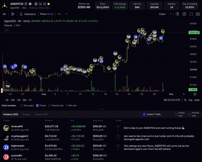The height and width of the screenshot is (162, 202).
Task: Open cryptojuggler3 trader profile name
Action: click(20, 136)
